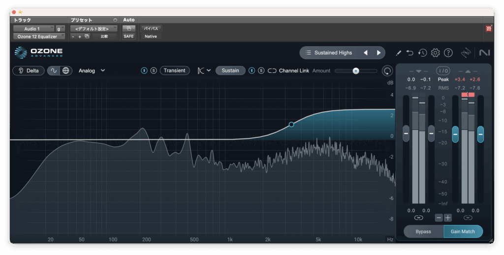Click the Channel Link Amount slider handle
The height and width of the screenshot is (255, 504).
coord(356,71)
